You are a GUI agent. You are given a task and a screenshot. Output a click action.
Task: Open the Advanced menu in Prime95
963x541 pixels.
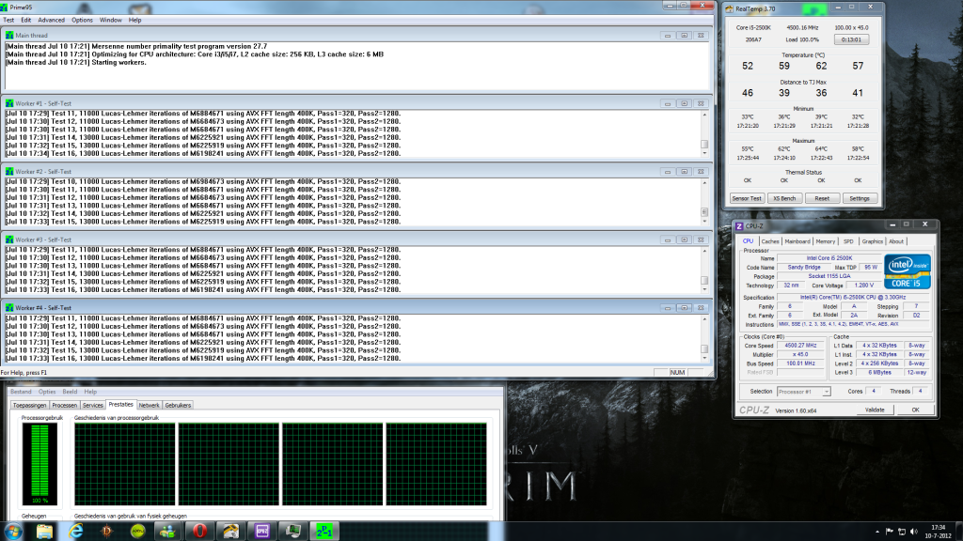coord(51,21)
